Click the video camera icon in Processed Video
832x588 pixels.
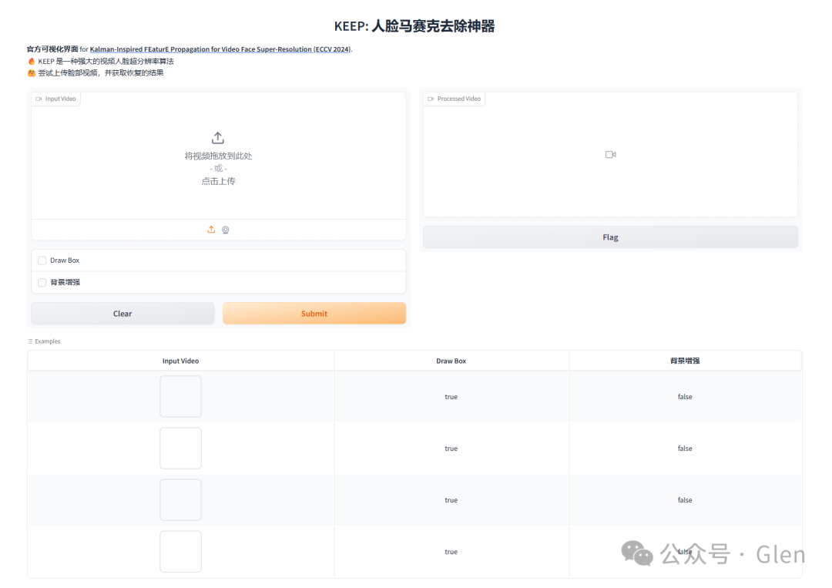click(x=610, y=154)
